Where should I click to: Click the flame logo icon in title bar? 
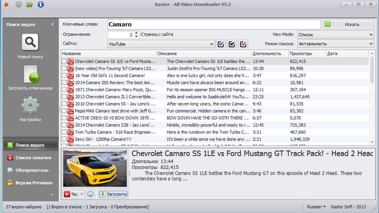point(6,4)
